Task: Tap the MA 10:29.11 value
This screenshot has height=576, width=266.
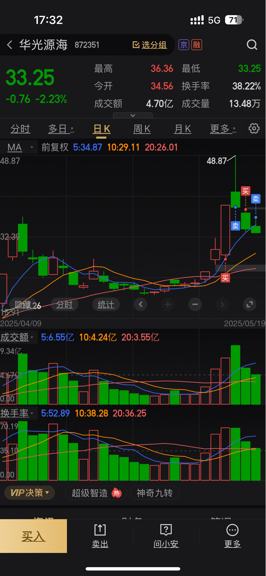Action: (x=123, y=147)
